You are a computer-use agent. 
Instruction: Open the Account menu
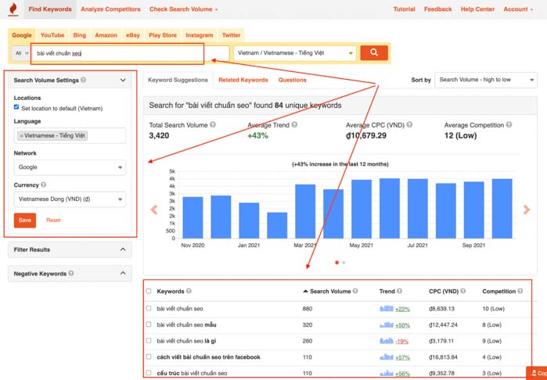coord(518,9)
